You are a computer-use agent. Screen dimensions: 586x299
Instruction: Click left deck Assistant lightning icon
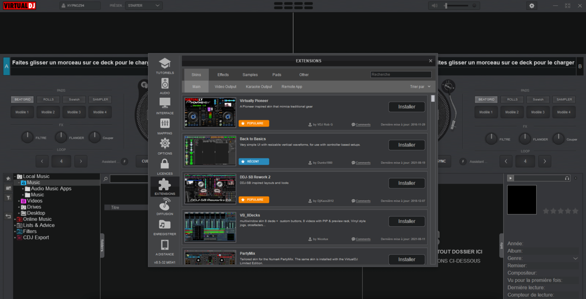tap(125, 161)
